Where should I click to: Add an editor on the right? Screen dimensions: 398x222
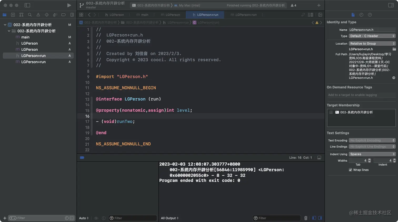pos(320,15)
